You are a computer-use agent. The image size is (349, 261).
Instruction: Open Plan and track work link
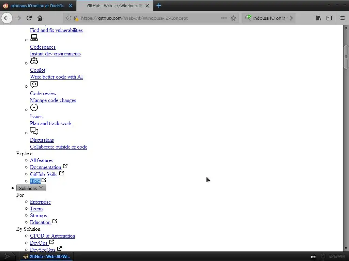51,124
